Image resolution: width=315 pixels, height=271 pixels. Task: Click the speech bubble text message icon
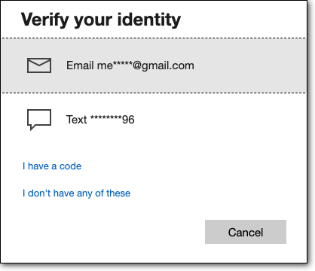(x=39, y=120)
